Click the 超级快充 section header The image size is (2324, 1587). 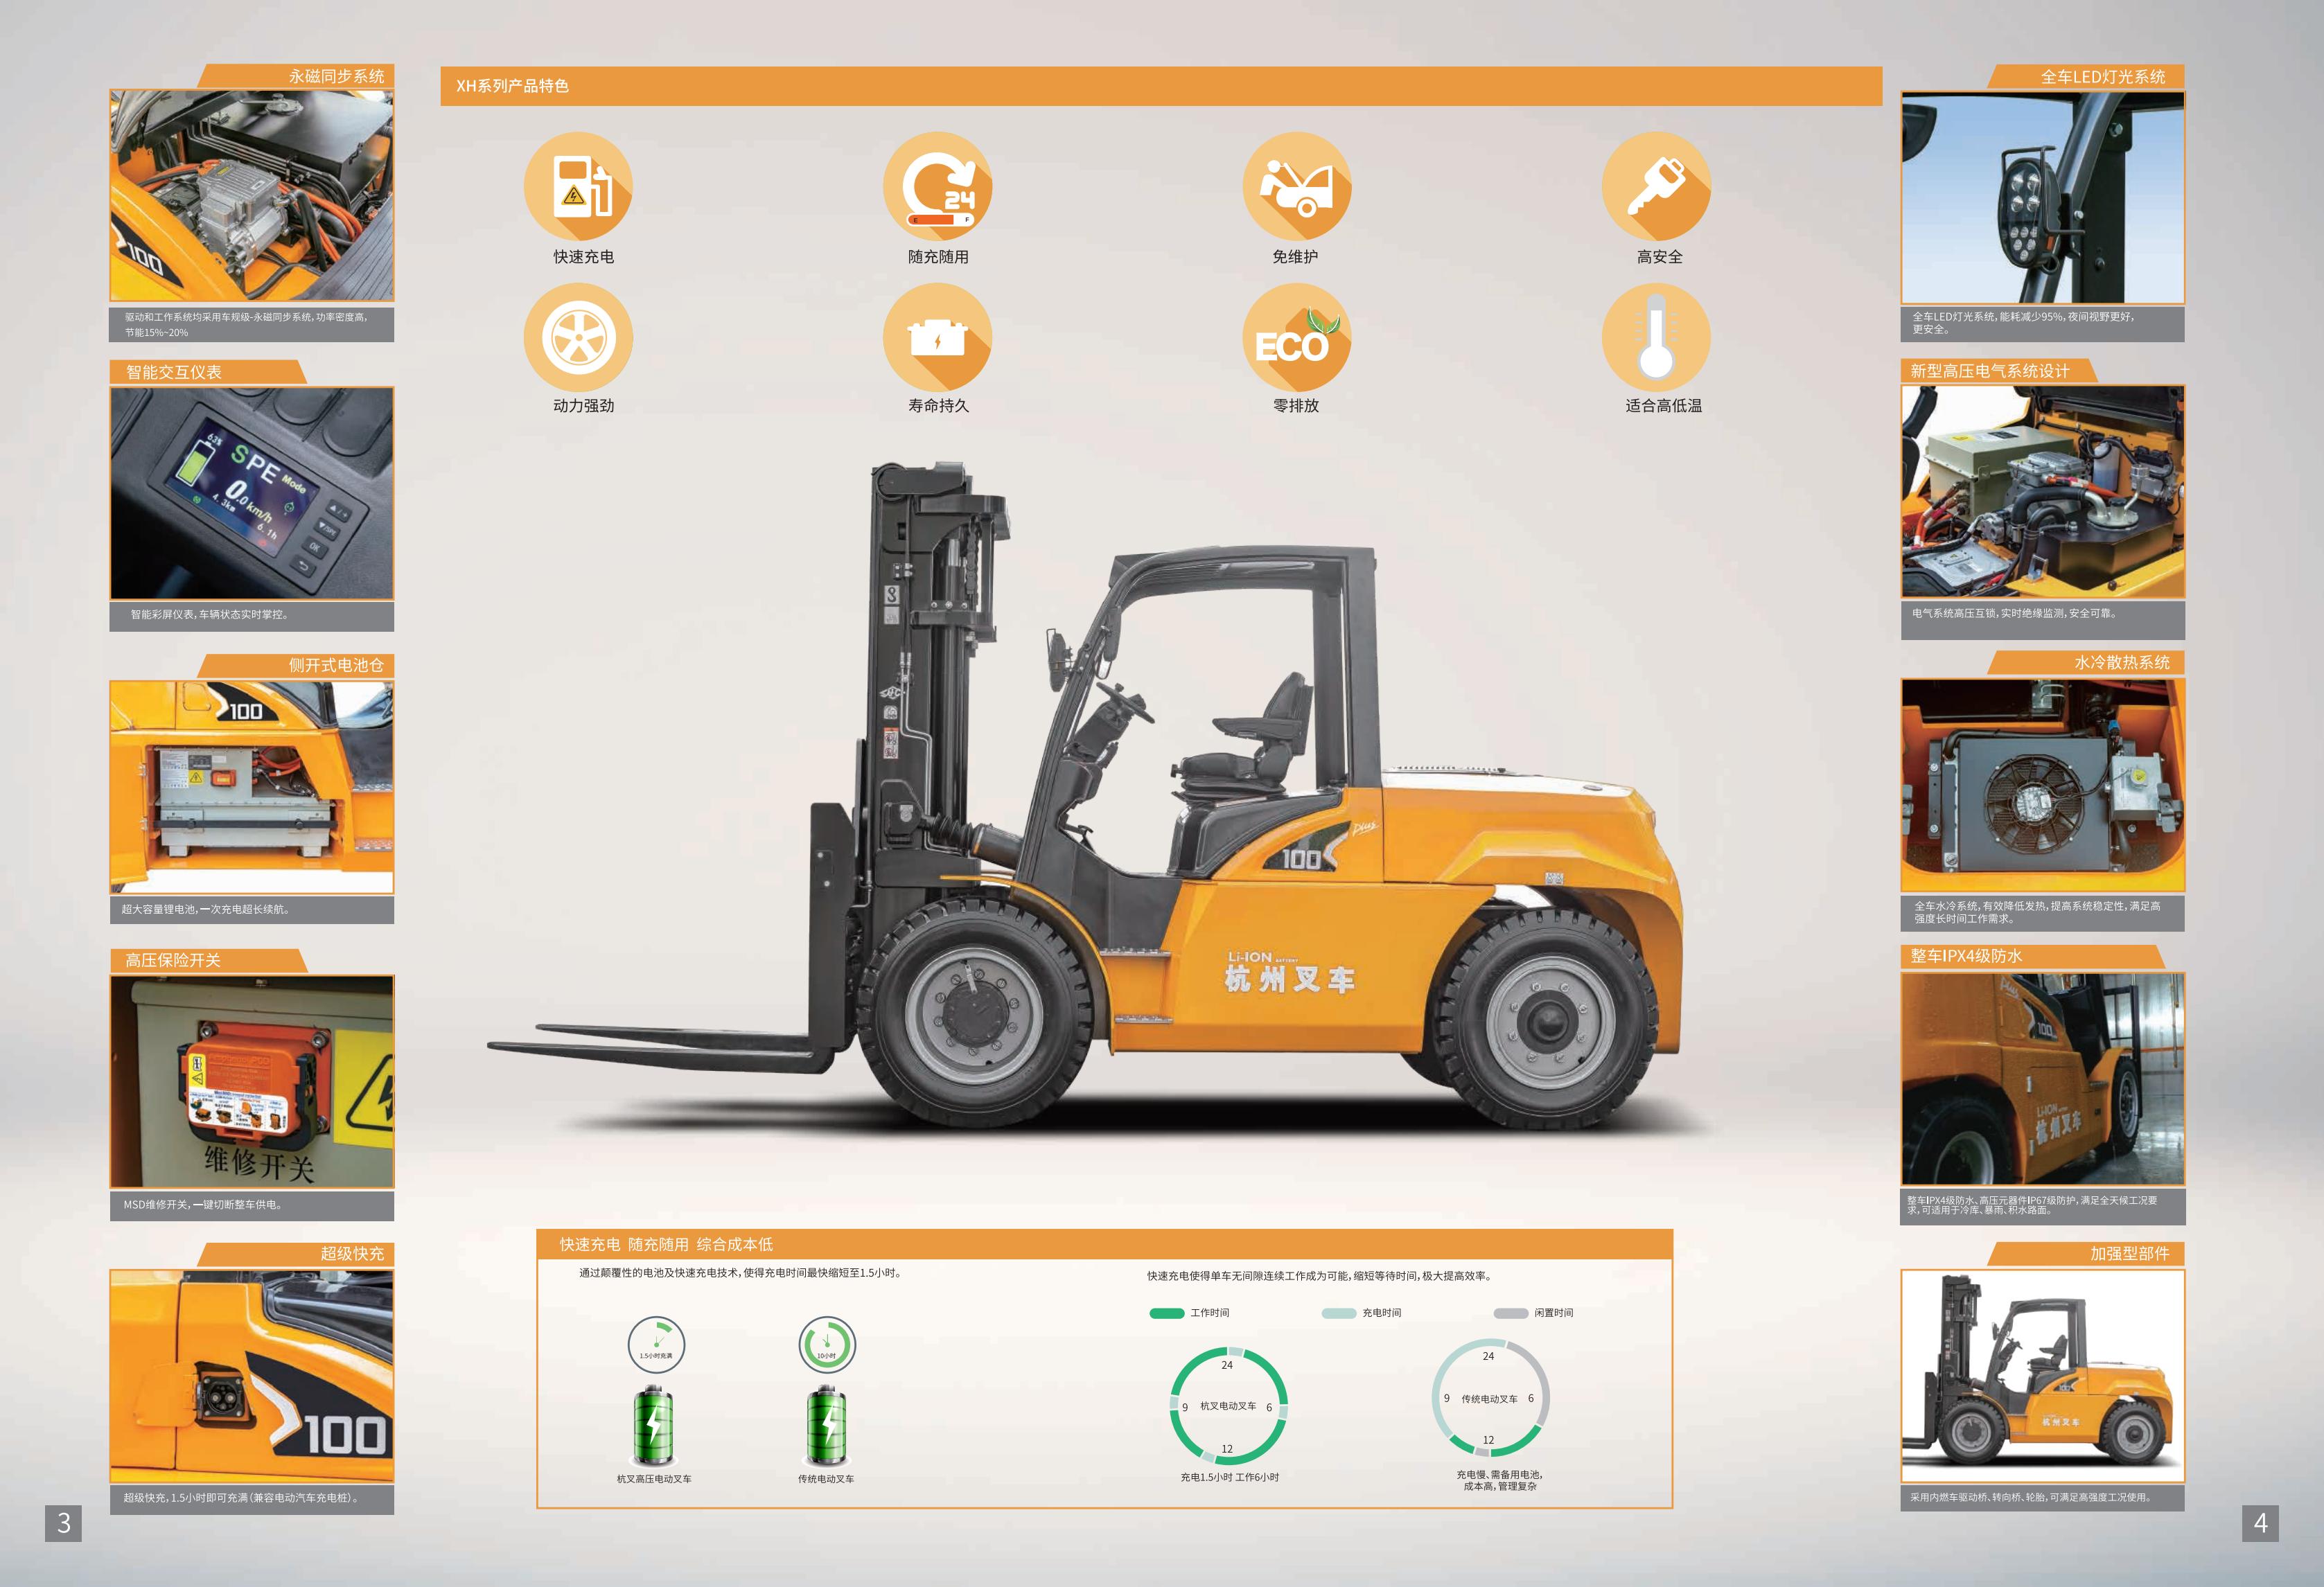[351, 1254]
